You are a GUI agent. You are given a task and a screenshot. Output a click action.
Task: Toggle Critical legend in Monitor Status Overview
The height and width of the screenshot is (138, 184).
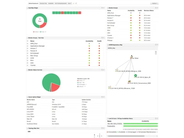pyautogui.click(x=81, y=81)
